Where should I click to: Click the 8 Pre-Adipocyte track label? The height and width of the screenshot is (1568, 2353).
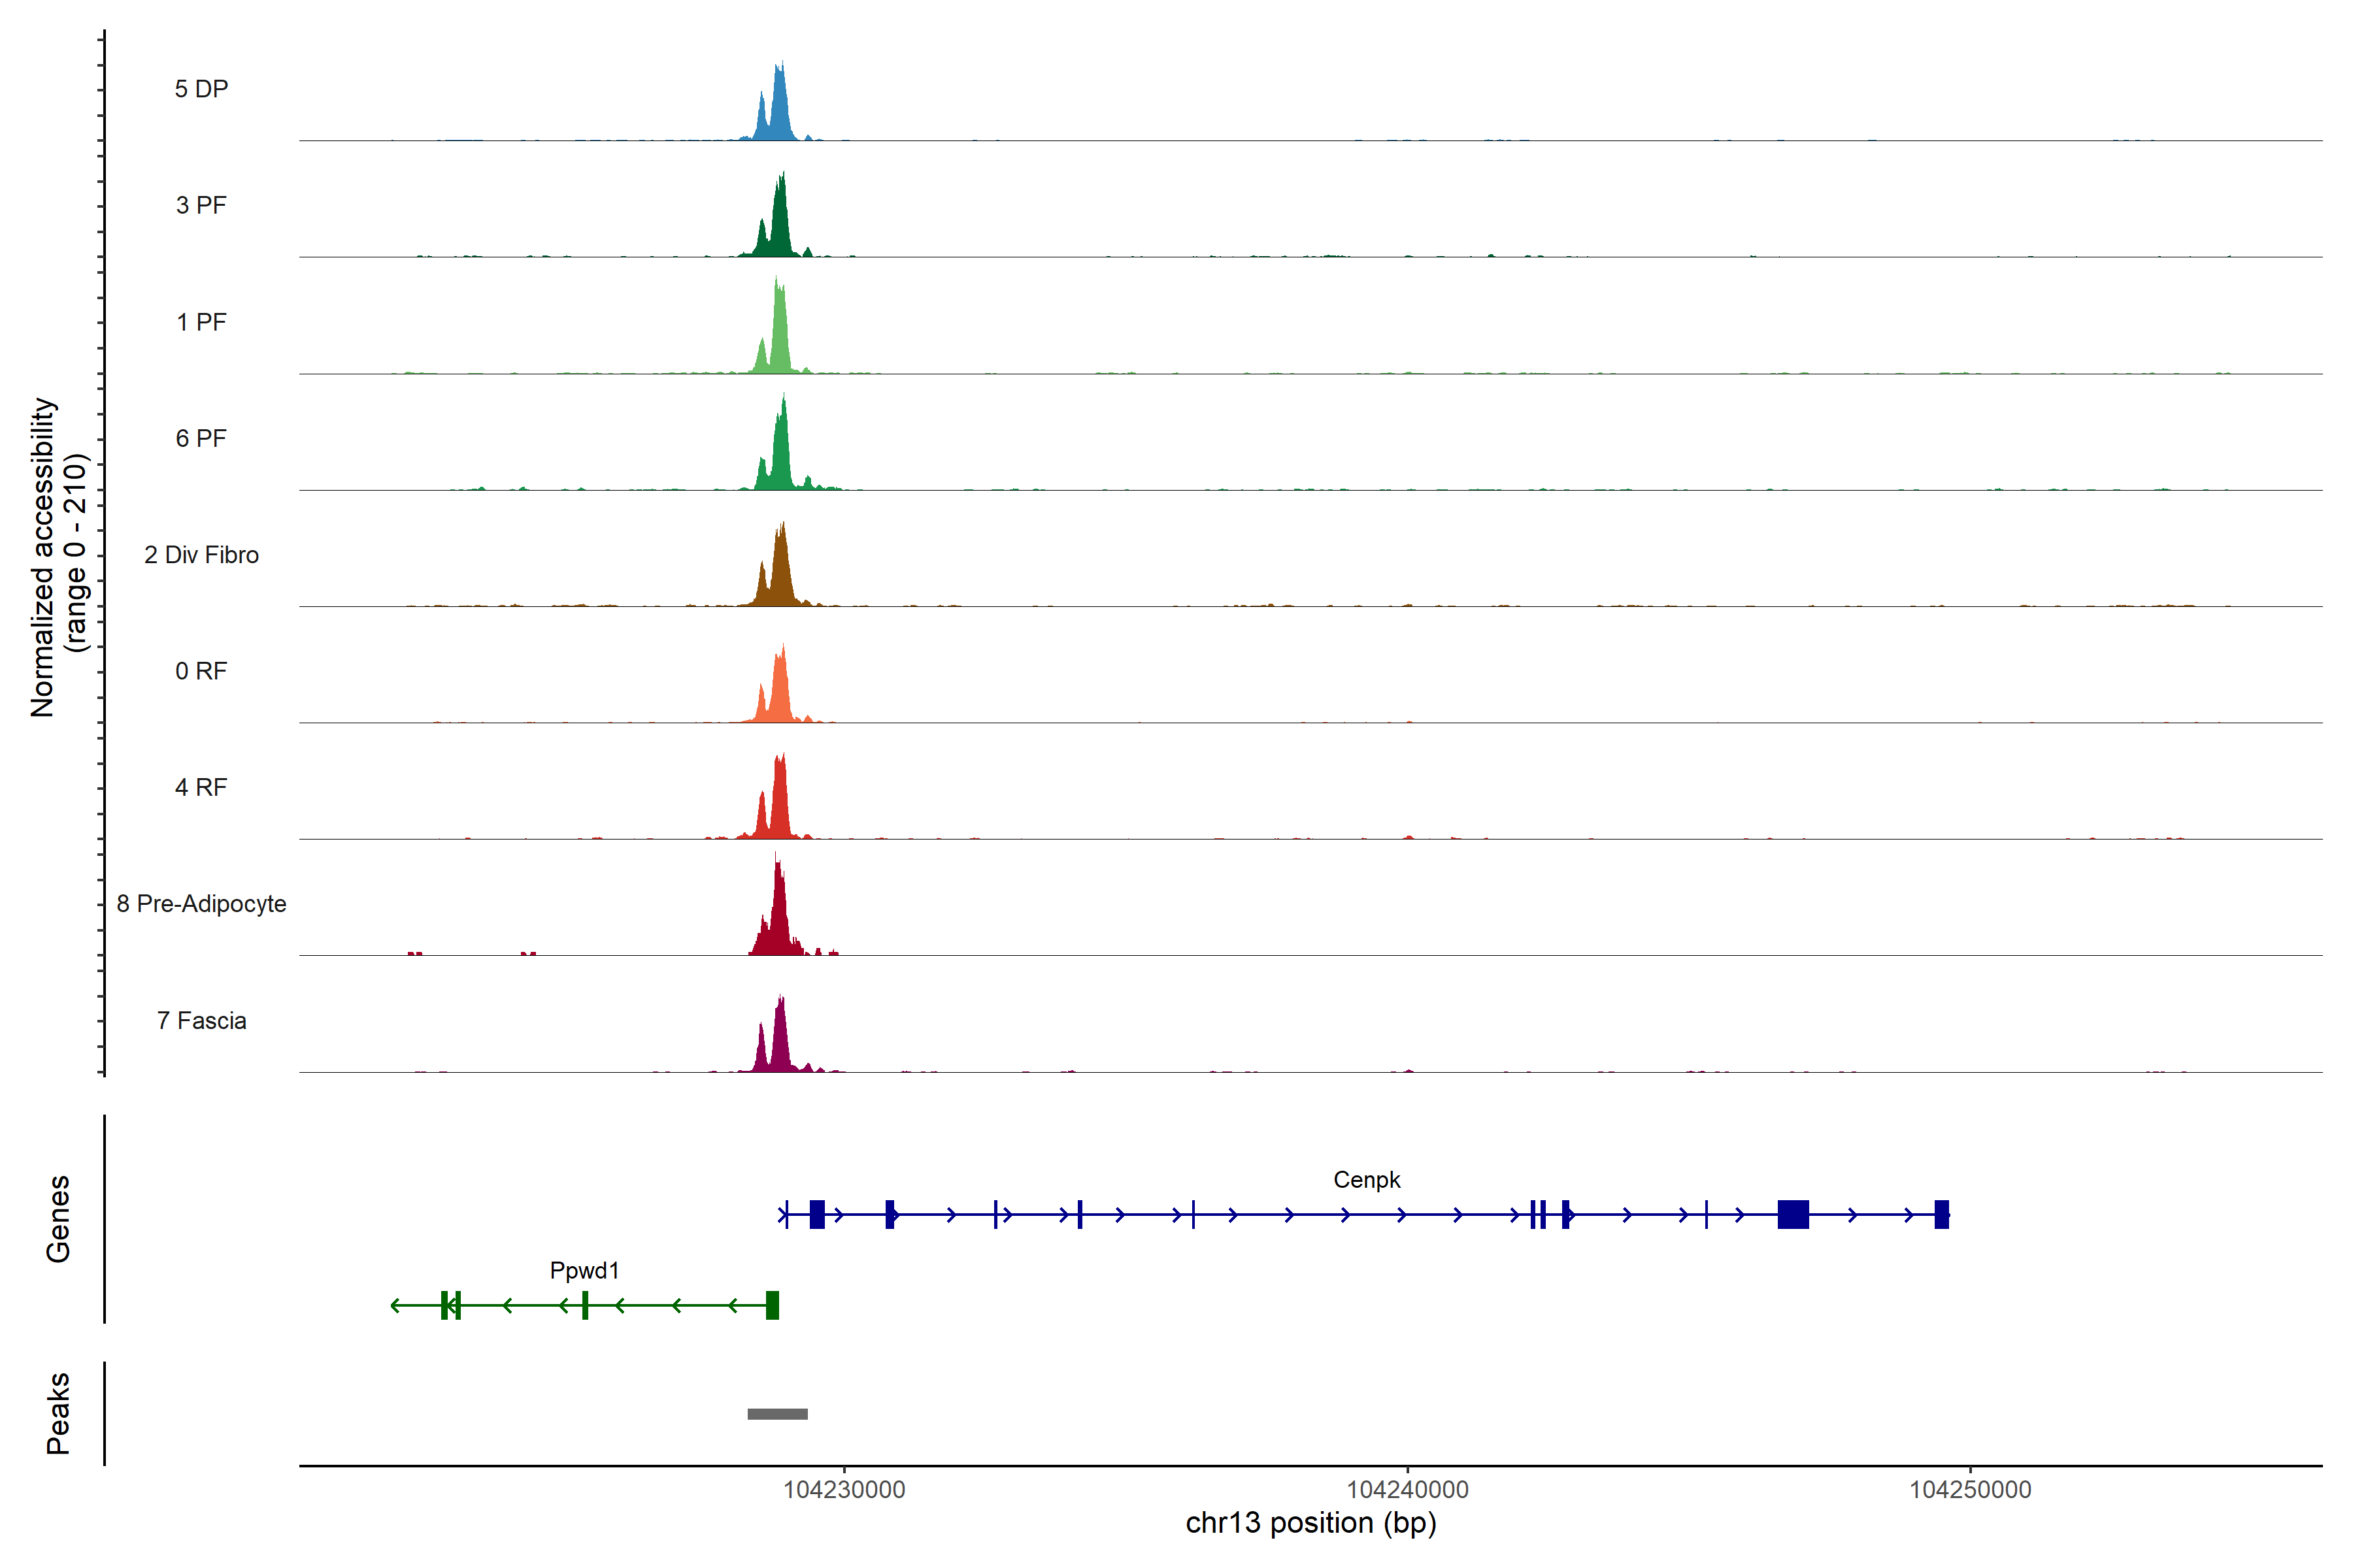pos(201,904)
